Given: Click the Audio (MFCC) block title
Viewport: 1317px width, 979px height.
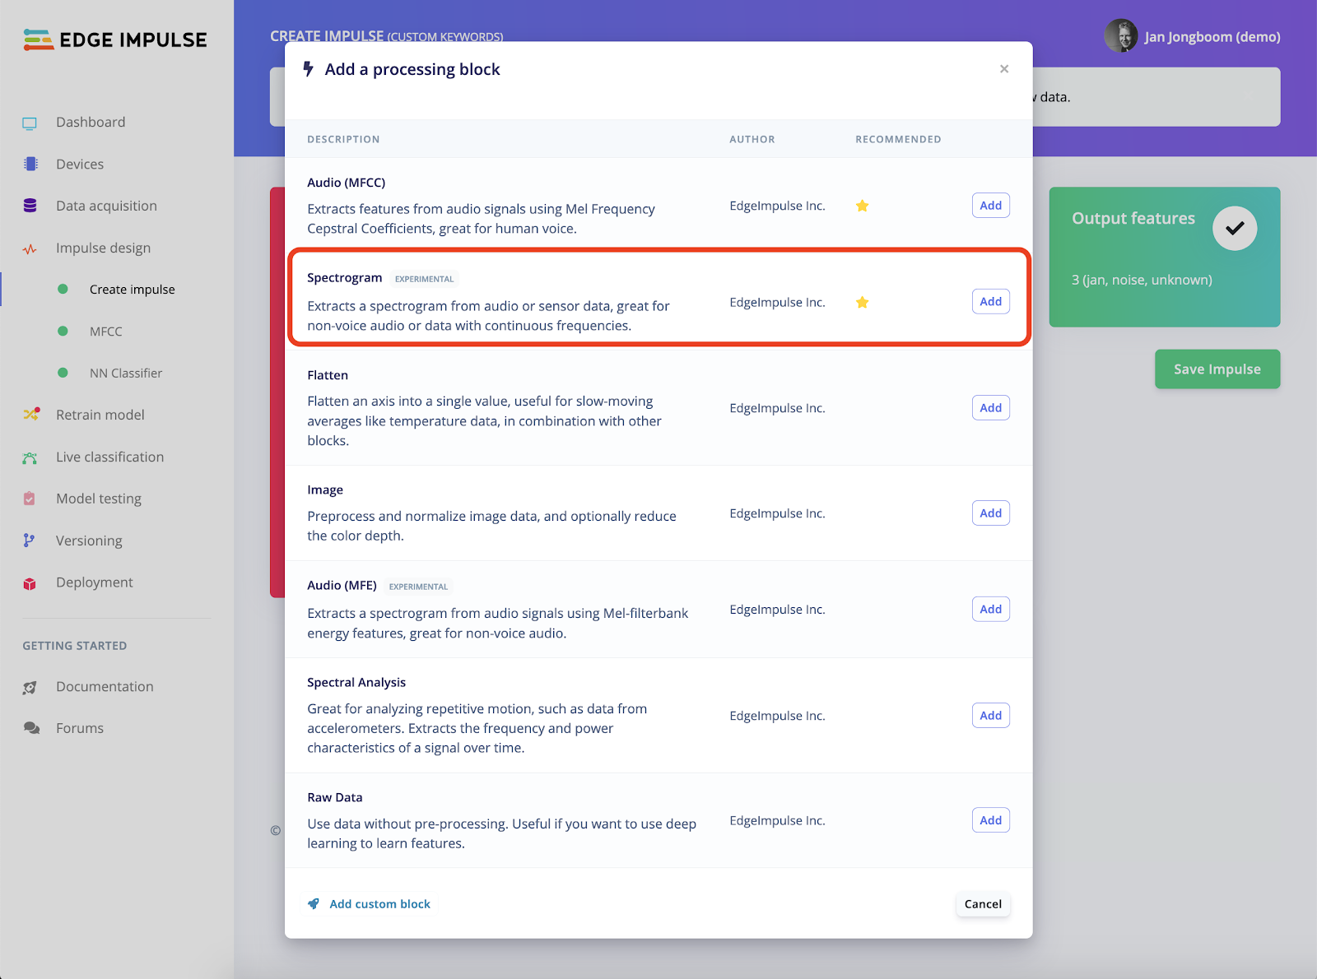Looking at the screenshot, I should click(x=347, y=183).
